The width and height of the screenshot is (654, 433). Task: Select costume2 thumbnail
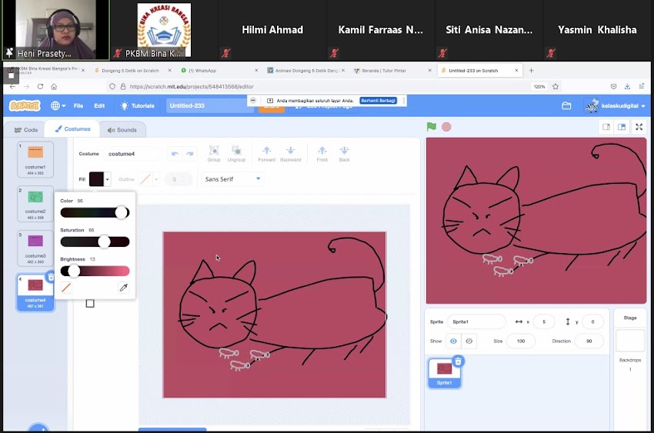[x=35, y=204]
